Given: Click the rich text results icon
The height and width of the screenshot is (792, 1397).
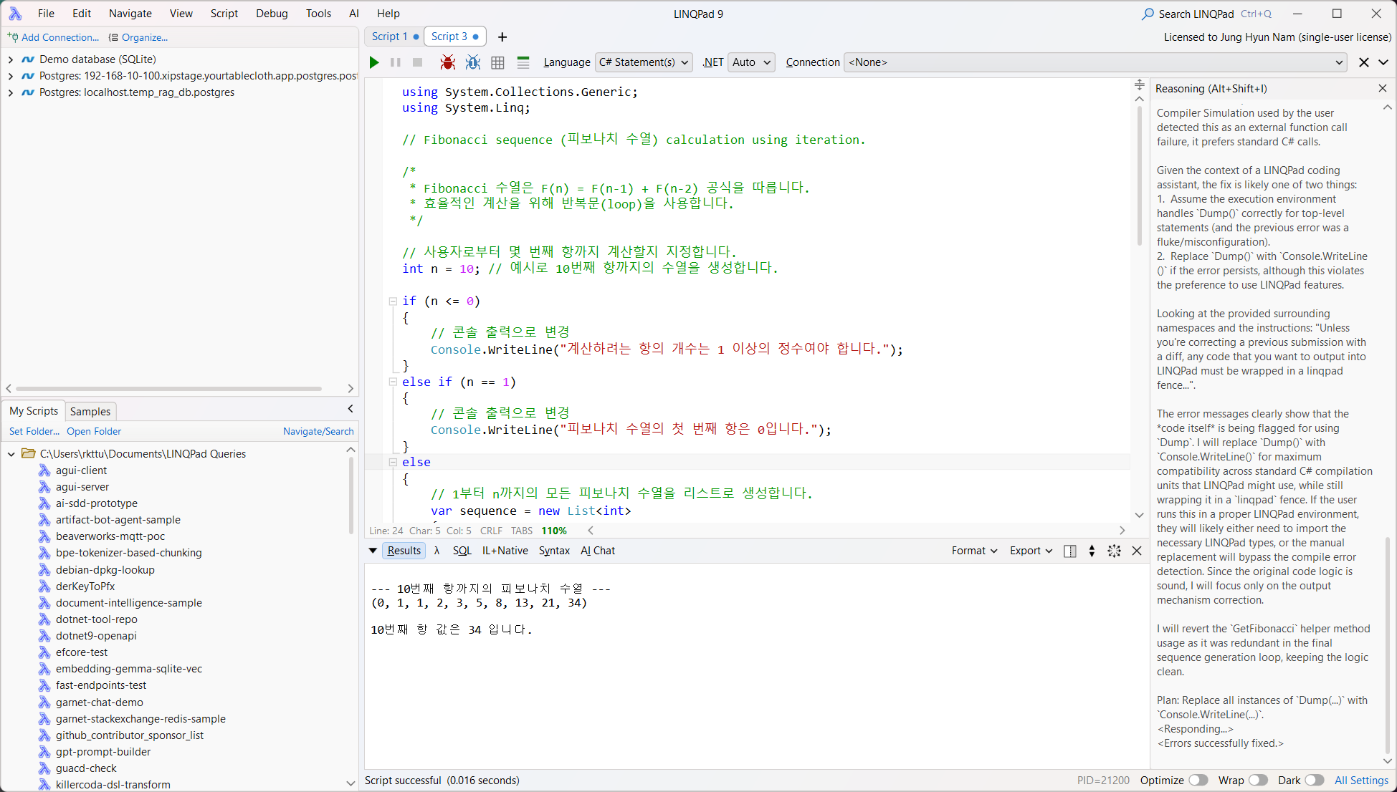Looking at the screenshot, I should pyautogui.click(x=523, y=62).
